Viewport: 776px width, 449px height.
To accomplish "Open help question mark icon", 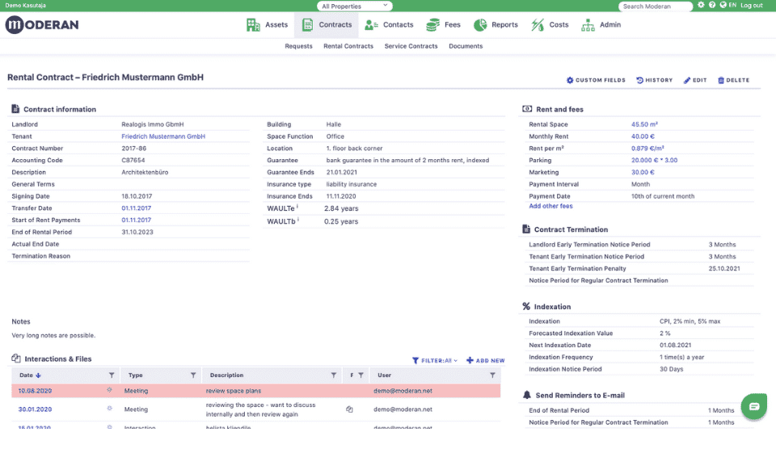I will [711, 5].
